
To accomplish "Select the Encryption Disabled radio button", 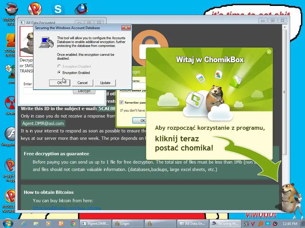I will (59, 66).
